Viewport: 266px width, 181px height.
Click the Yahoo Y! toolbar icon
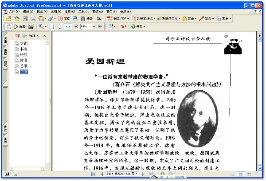click(x=124, y=27)
